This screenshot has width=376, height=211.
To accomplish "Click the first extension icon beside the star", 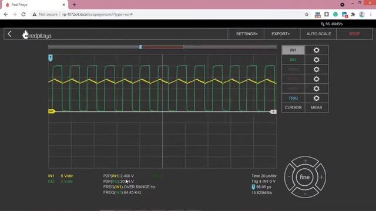I will click(317, 15).
